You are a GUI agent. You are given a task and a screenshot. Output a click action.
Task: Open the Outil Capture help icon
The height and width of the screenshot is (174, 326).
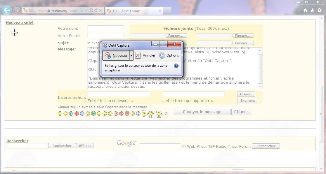[x=176, y=66]
